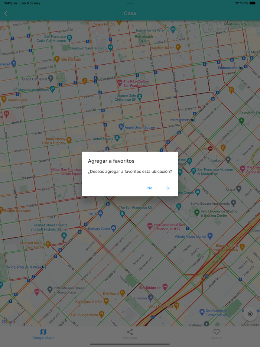Tap the SF Masonic Auditorium pin
260x347 pixels.
[52, 89]
